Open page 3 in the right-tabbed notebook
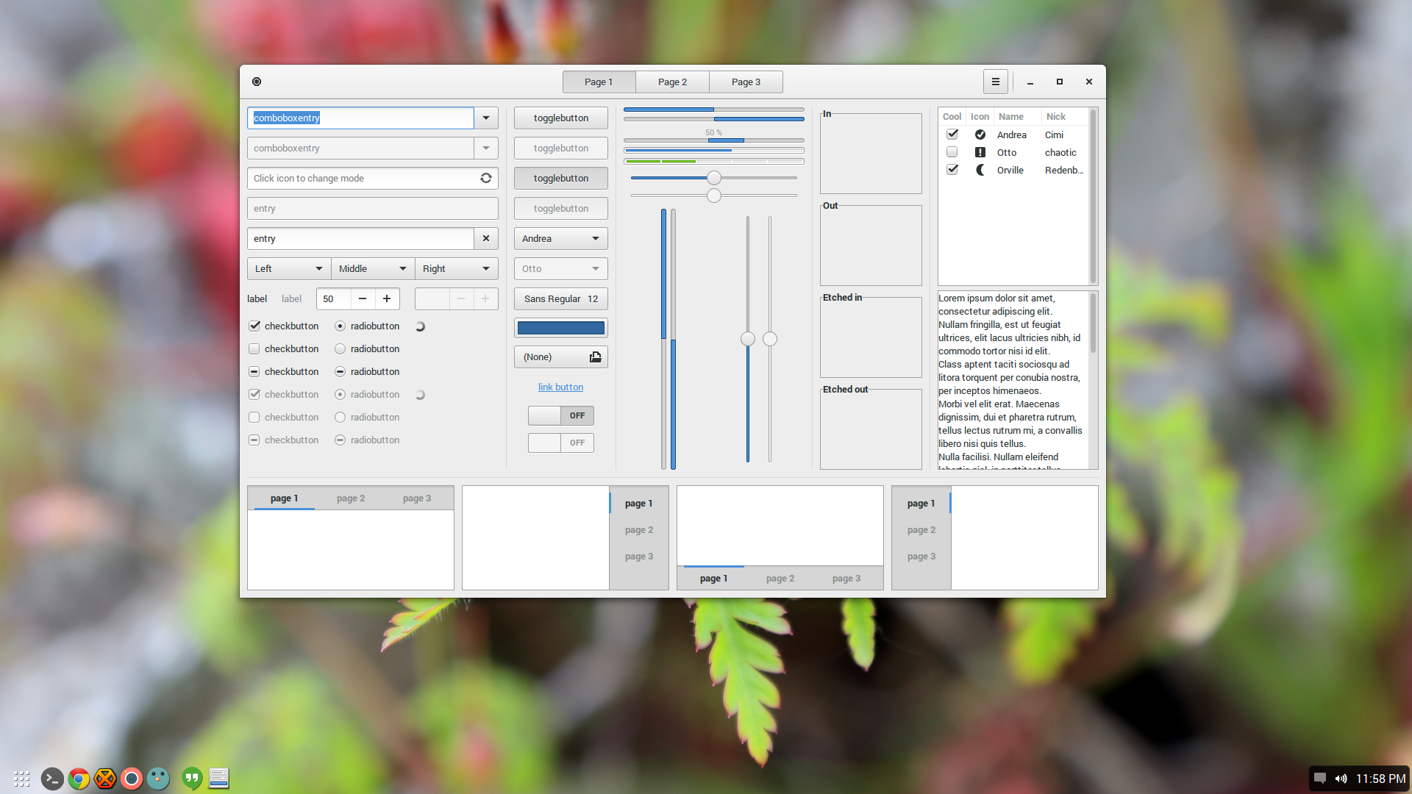 639,557
